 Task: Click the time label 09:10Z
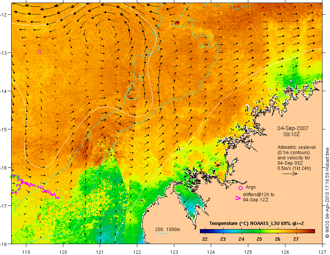291,134
